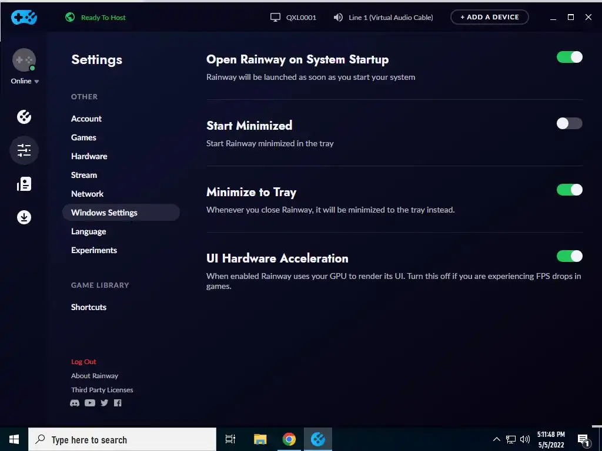The height and width of the screenshot is (451, 602).
Task: Enable the Start Minimized toggle
Action: pos(570,123)
